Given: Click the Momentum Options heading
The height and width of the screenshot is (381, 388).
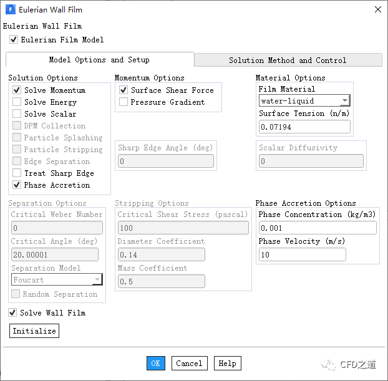Looking at the screenshot, I should pyautogui.click(x=150, y=78).
